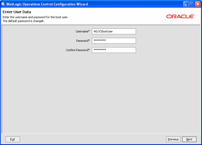Click the window title 'WebLogic Operations Control Configuration Wizard'
The image size is (202, 145).
point(47,4)
